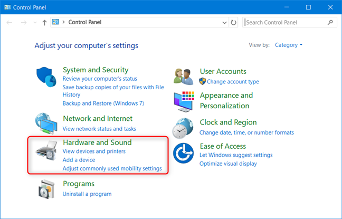Image resolution: width=342 pixels, height=219 pixels.
Task: Click the Control Panel title bar icon
Action: pos(7,7)
